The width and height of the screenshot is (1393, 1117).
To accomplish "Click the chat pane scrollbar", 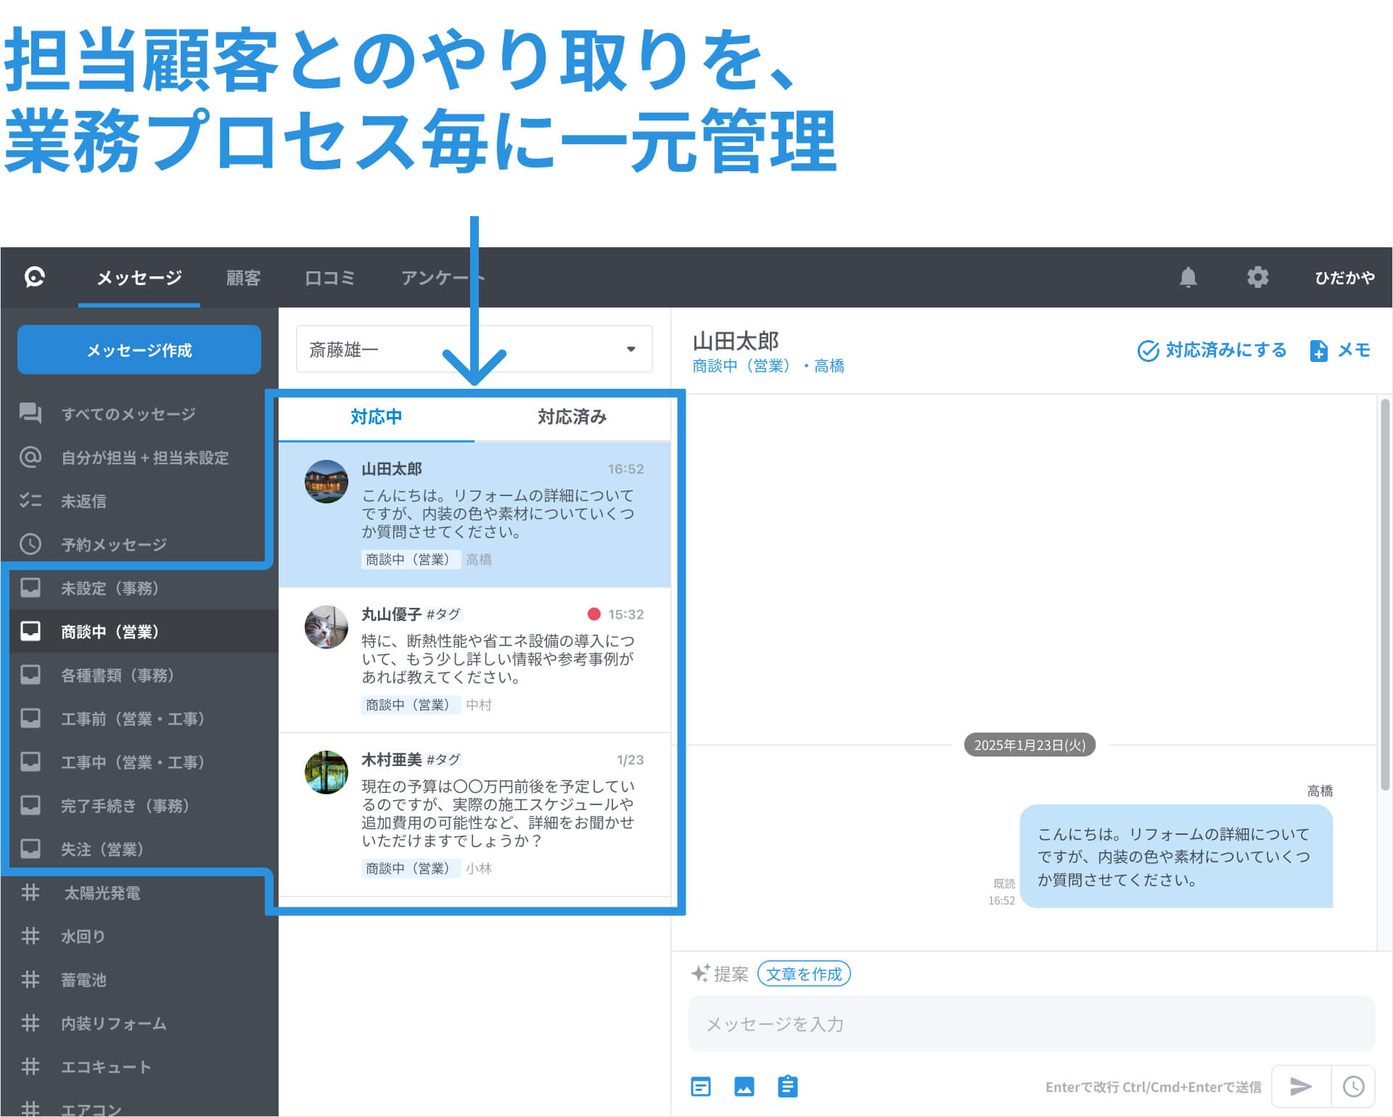I will point(1384,580).
